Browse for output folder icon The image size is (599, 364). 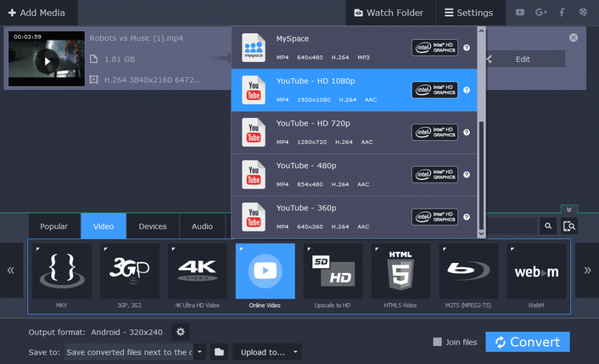tap(219, 352)
